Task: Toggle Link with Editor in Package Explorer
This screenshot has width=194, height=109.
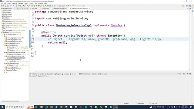Action: [x=20, y=8]
